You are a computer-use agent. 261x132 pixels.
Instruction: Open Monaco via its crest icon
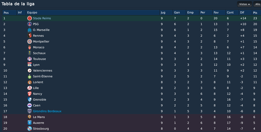pos(30,47)
